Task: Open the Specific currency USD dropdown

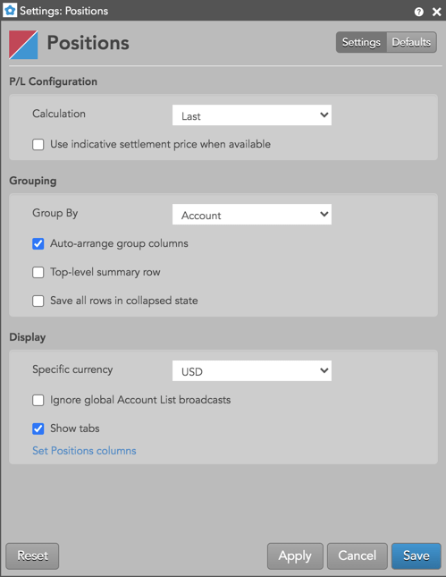Action: [x=252, y=371]
